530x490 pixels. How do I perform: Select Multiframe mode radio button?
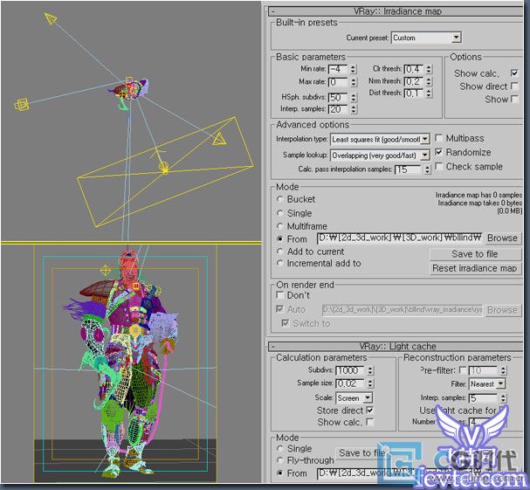coord(279,226)
